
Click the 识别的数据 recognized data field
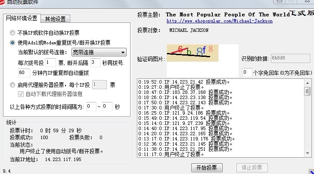290,58
